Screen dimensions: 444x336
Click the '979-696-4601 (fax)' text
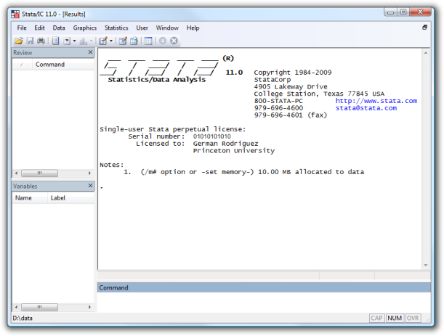click(x=291, y=115)
